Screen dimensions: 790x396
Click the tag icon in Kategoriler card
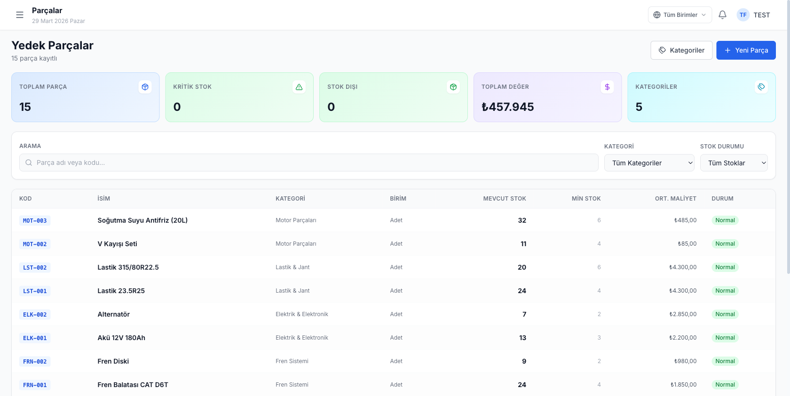coord(761,87)
